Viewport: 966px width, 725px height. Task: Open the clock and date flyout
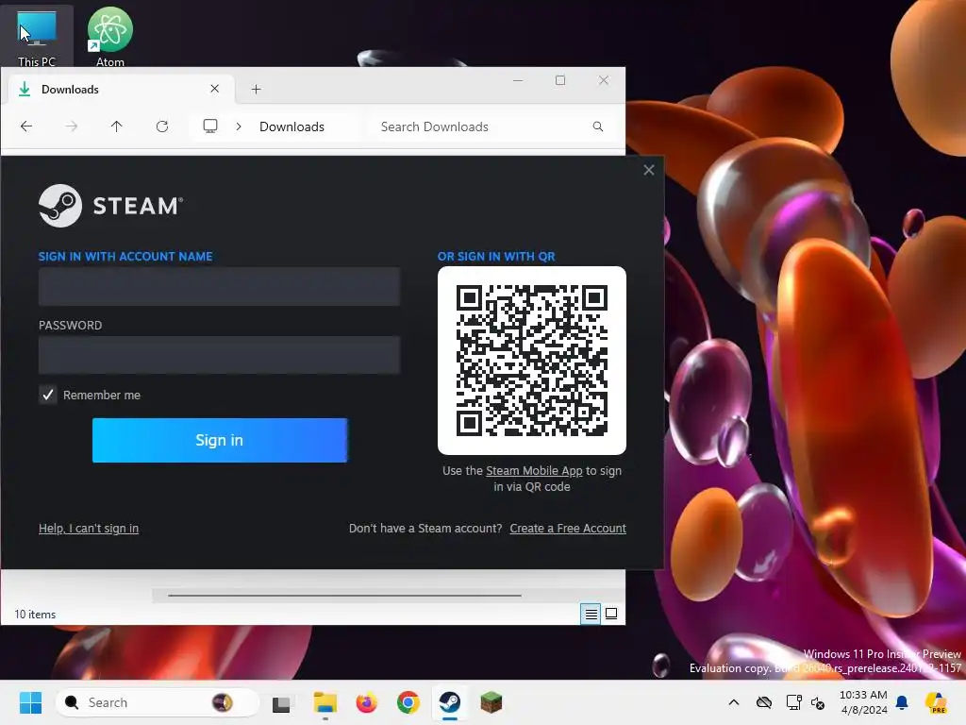864,702
